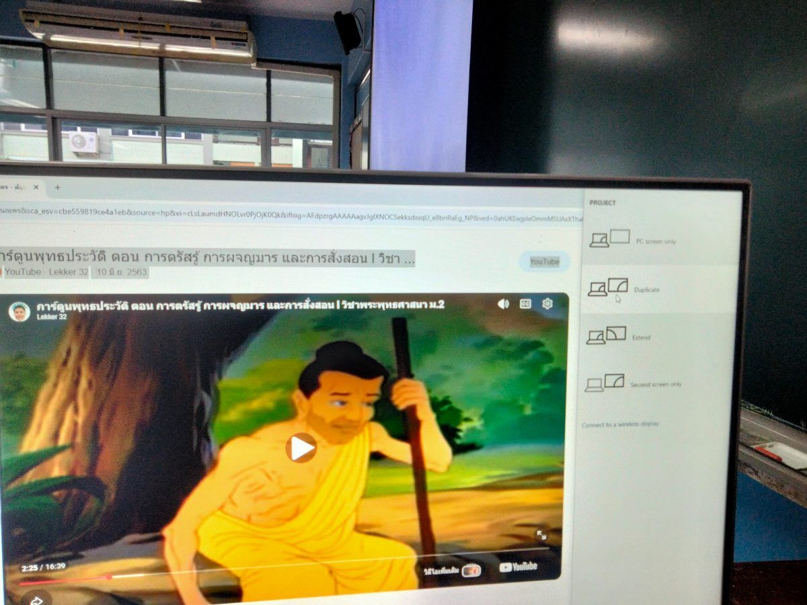Click the YouTube chip button beside the result
This screenshot has height=605, width=807.
click(x=544, y=261)
